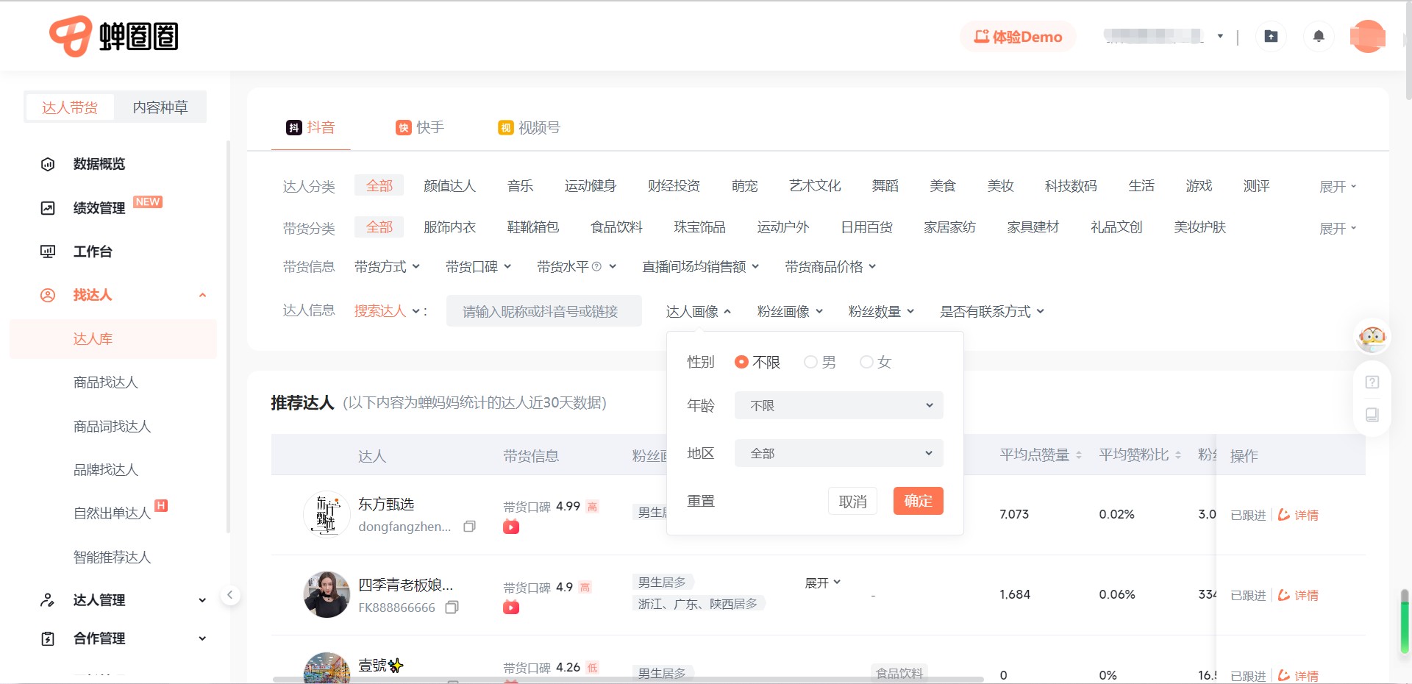Copy dongfangzhen ID with copy icon
Screen dimensions: 1412x684
(469, 527)
